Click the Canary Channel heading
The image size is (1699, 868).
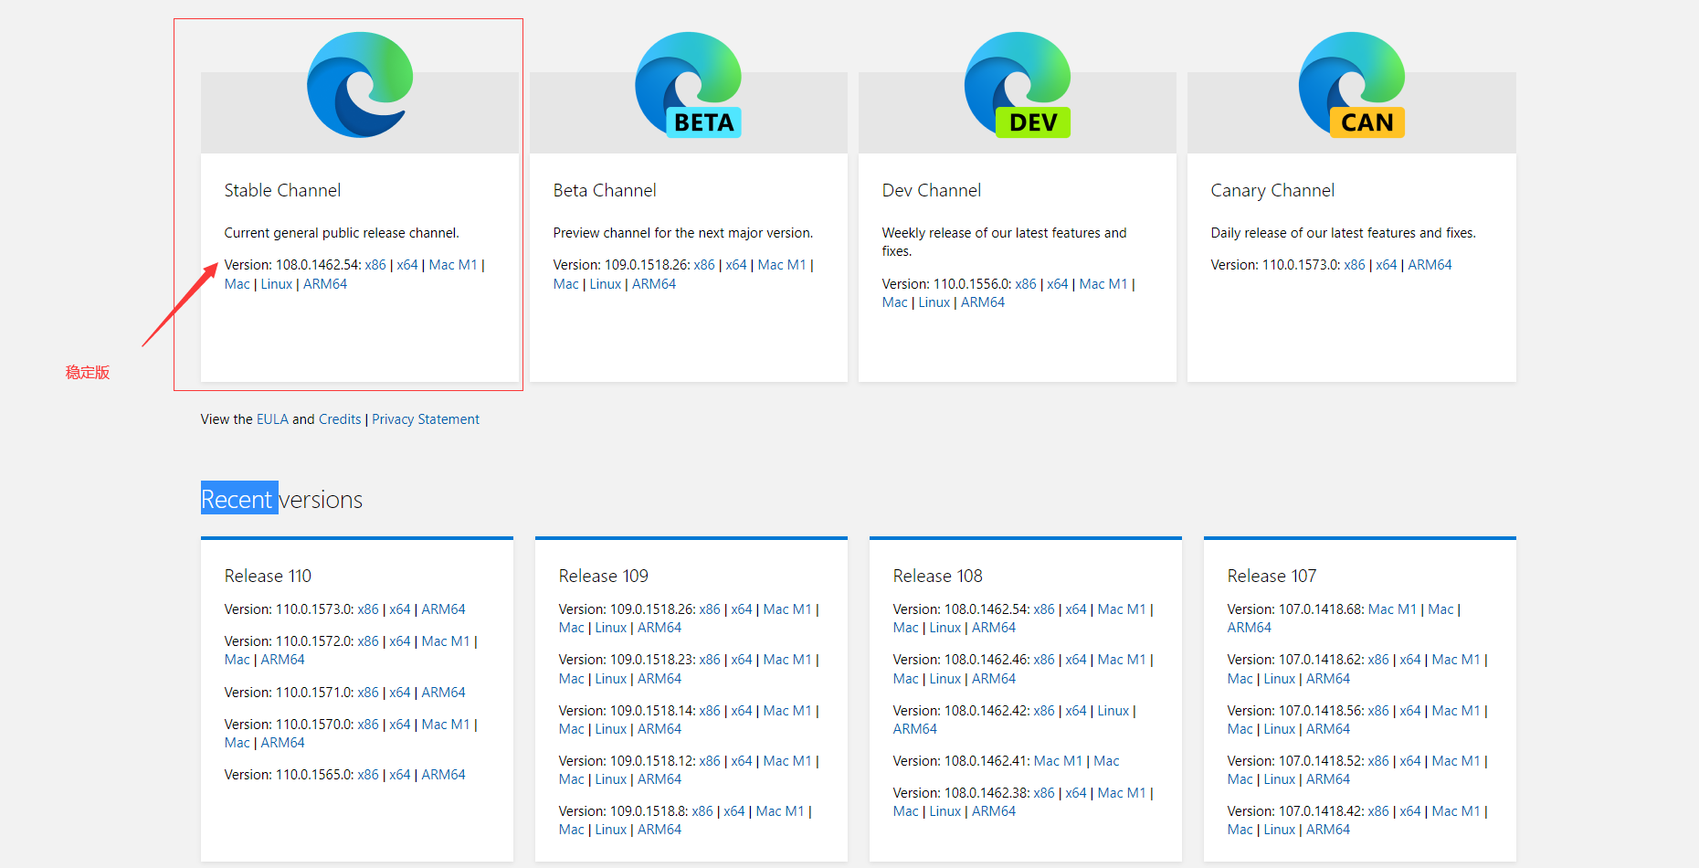tap(1272, 190)
